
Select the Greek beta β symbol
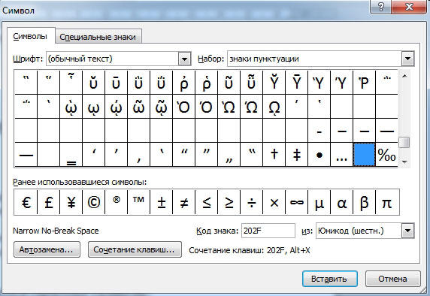pos(364,202)
